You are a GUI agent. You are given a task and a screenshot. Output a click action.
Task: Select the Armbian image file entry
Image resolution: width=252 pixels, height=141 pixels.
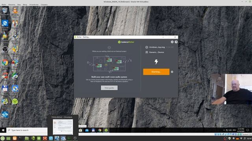[x=157, y=47]
